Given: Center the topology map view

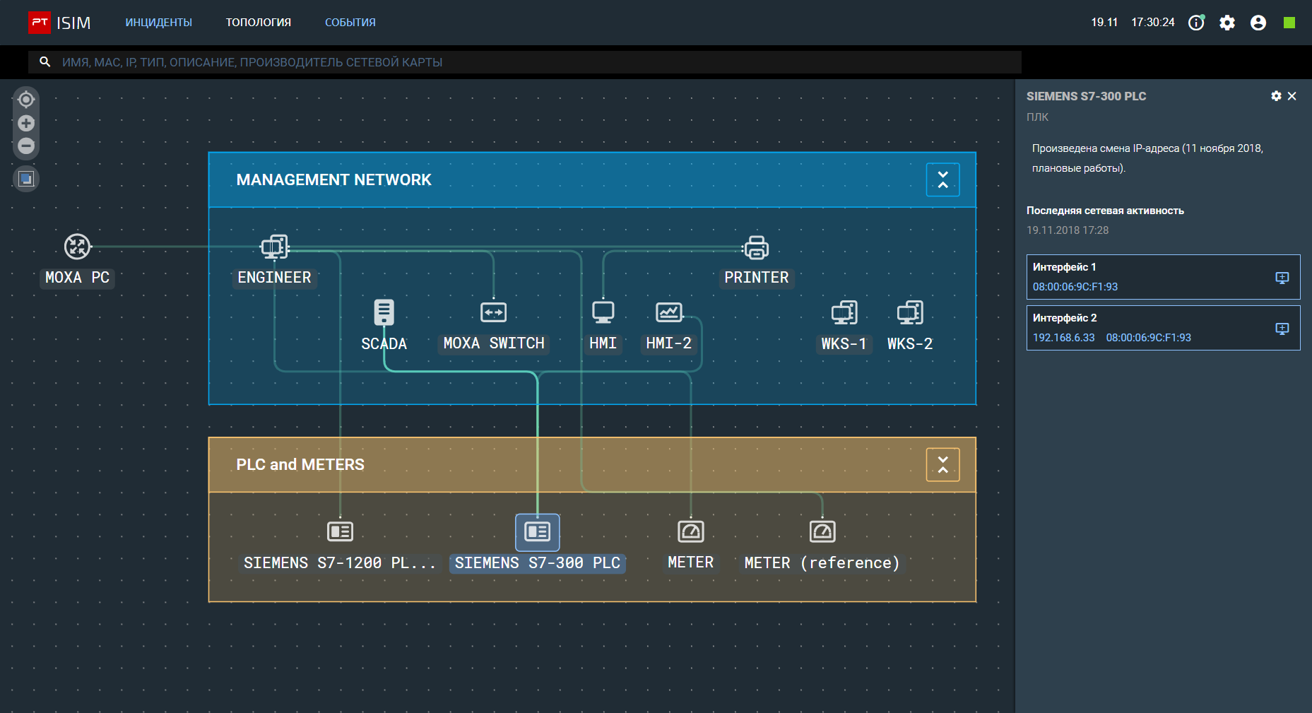Looking at the screenshot, I should 26,99.
